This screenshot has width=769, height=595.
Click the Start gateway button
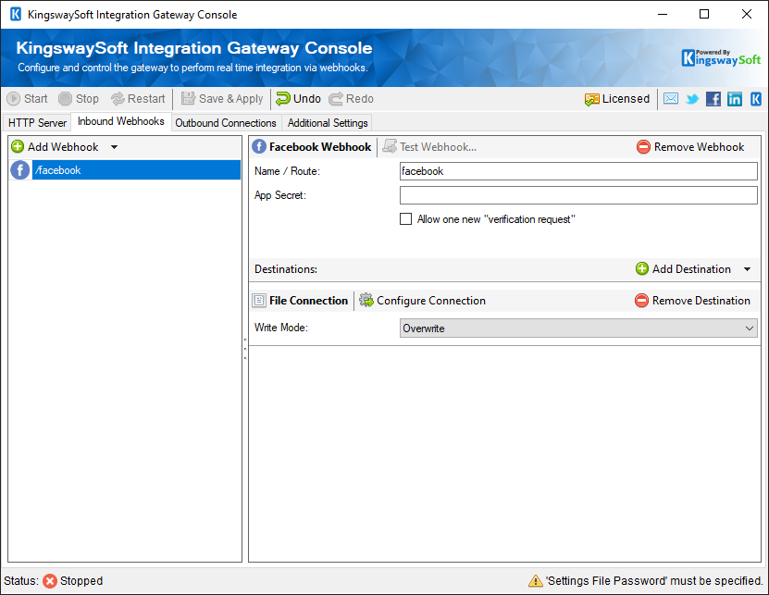[x=28, y=99]
